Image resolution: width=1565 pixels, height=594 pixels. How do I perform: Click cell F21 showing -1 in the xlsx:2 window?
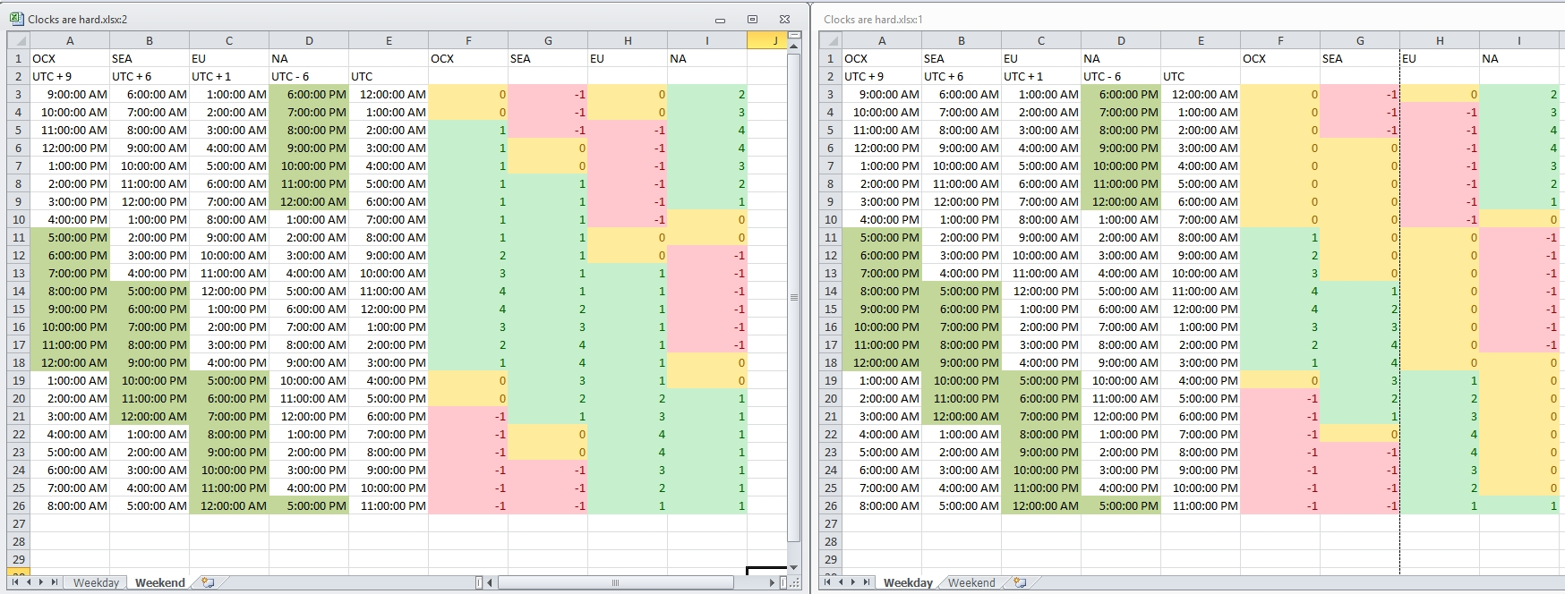[x=468, y=416]
